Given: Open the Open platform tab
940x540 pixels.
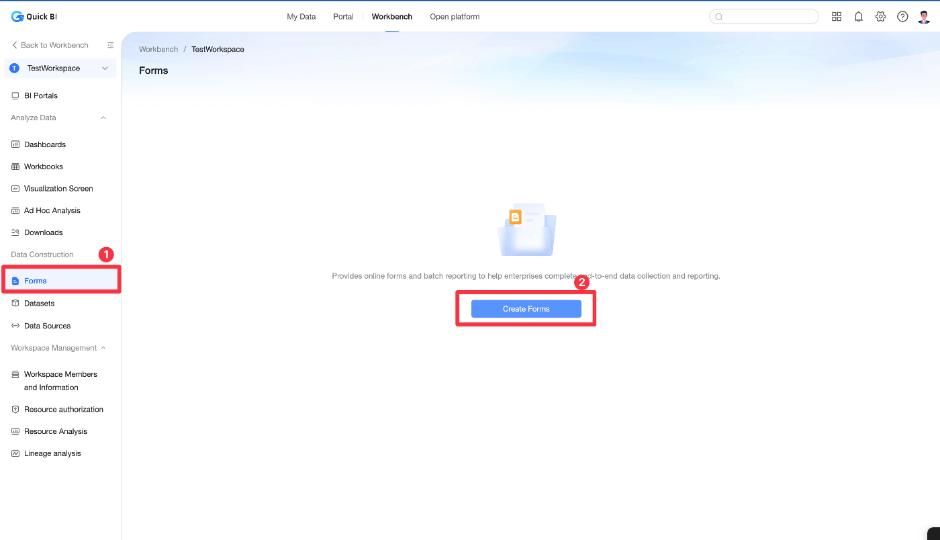Looking at the screenshot, I should click(455, 17).
